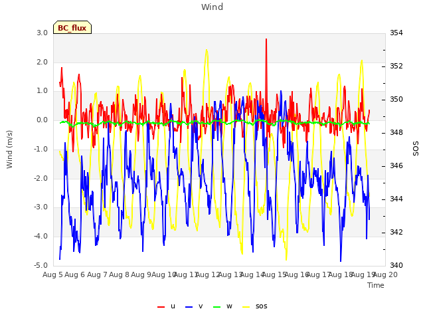
Task: Click the highest yellow sos peak near Aug 12
Action: coord(207,51)
